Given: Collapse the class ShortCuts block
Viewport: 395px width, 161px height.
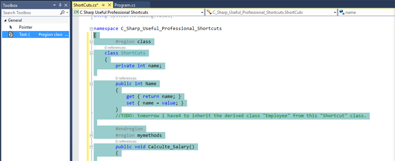Looking at the screenshot, I should (x=91, y=53).
